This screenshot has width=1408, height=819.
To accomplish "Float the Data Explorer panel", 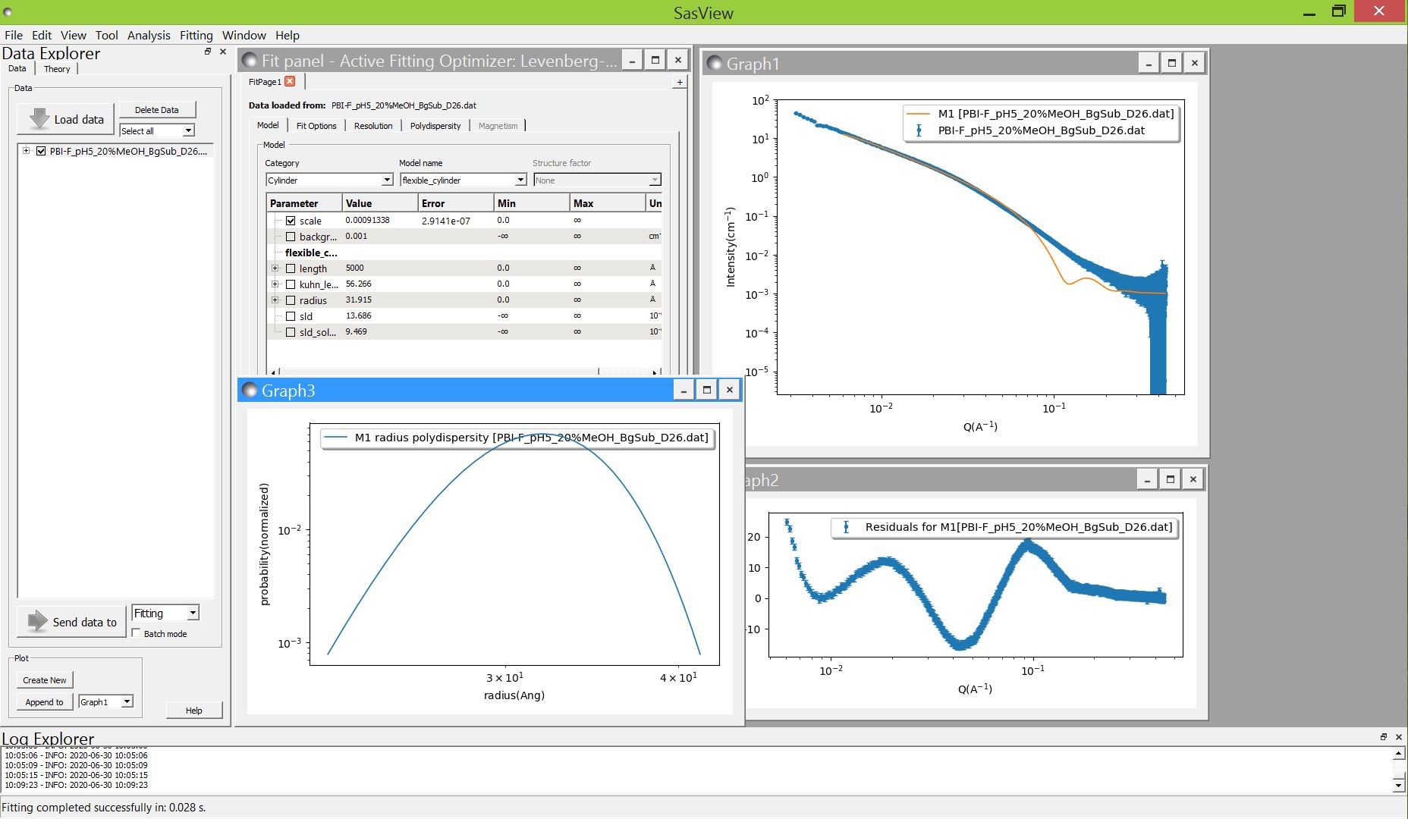I will pos(208,52).
